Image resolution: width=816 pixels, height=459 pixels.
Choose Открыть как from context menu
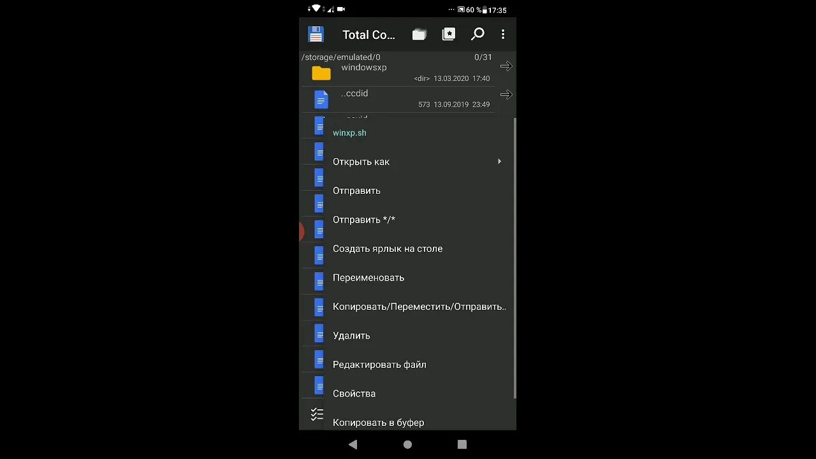point(361,162)
